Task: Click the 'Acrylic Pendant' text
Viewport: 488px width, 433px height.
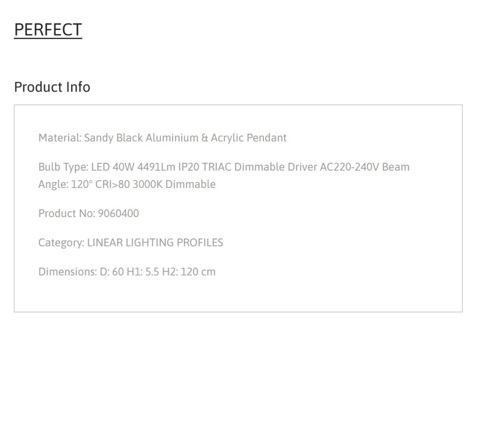Action: point(248,138)
